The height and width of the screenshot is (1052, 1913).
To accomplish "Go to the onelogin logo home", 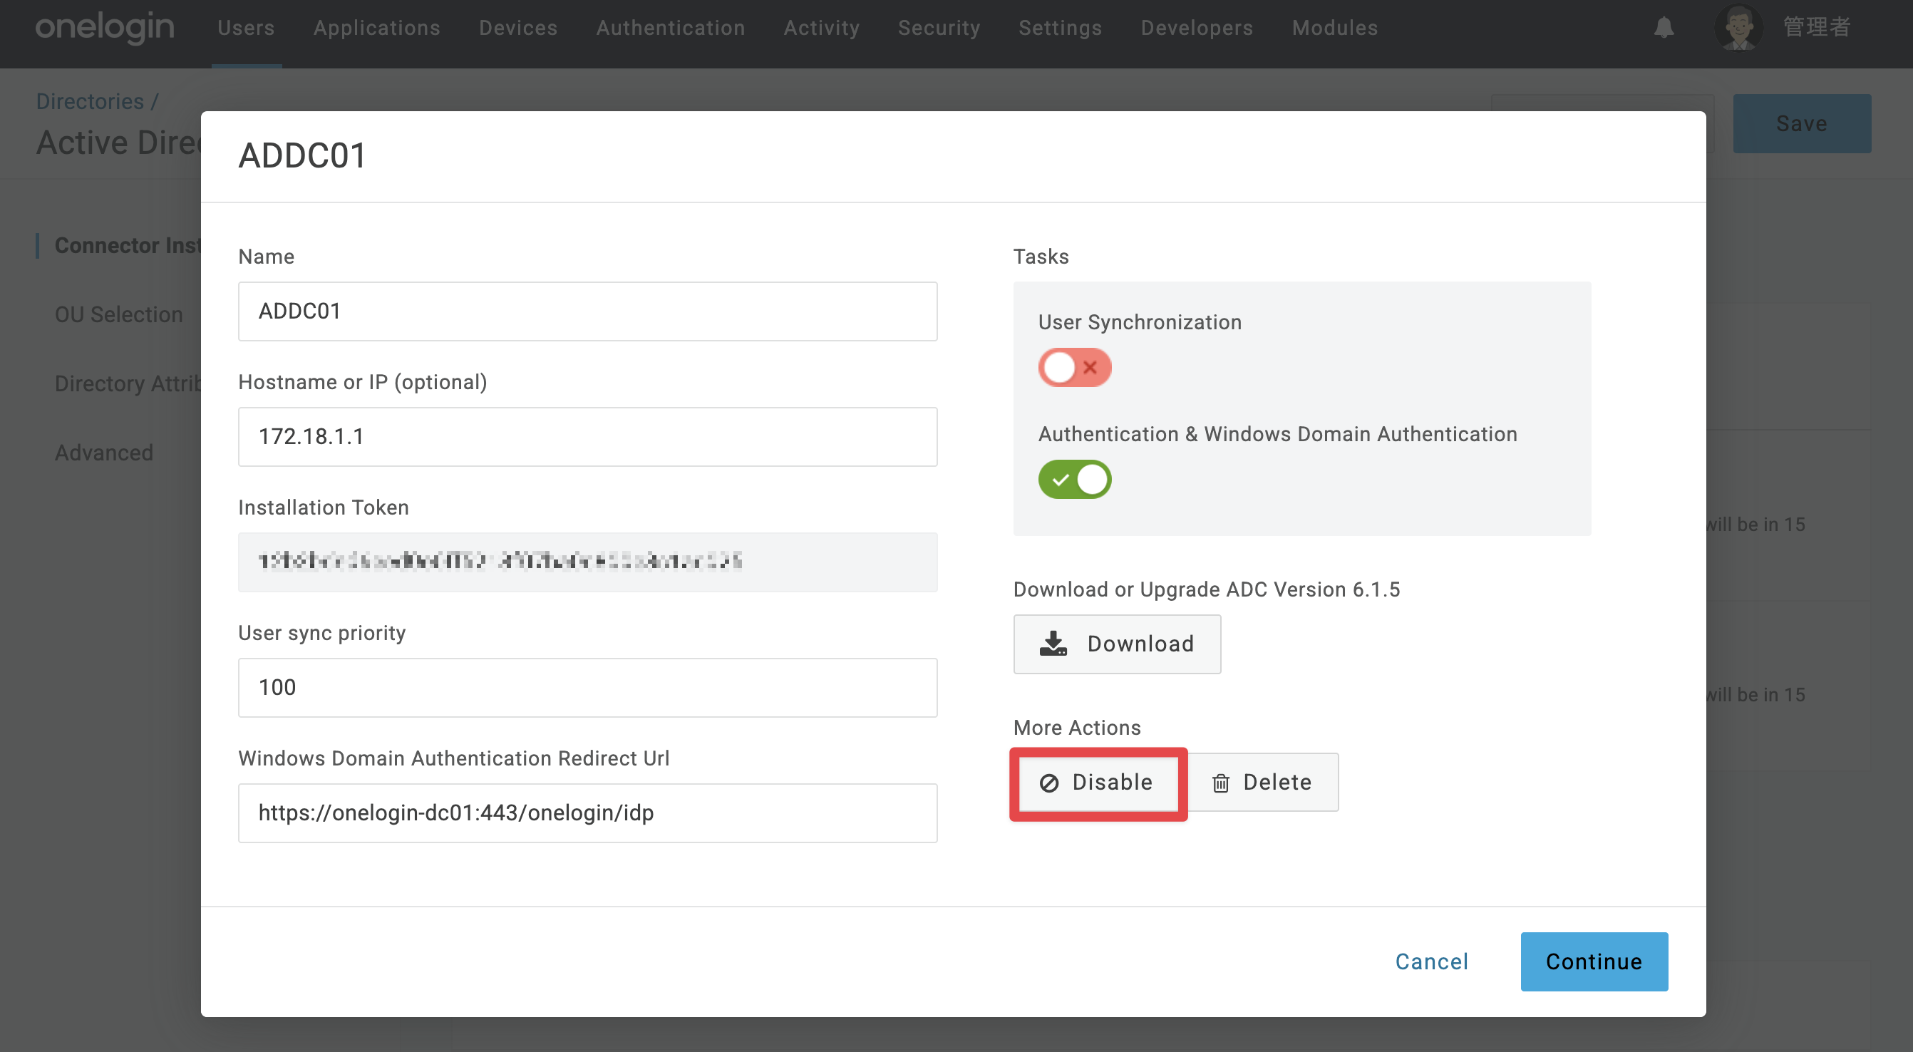I will tap(105, 28).
